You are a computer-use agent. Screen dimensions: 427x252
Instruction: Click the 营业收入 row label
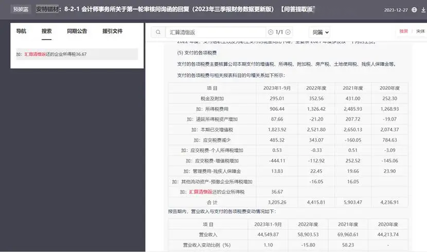tap(208, 235)
